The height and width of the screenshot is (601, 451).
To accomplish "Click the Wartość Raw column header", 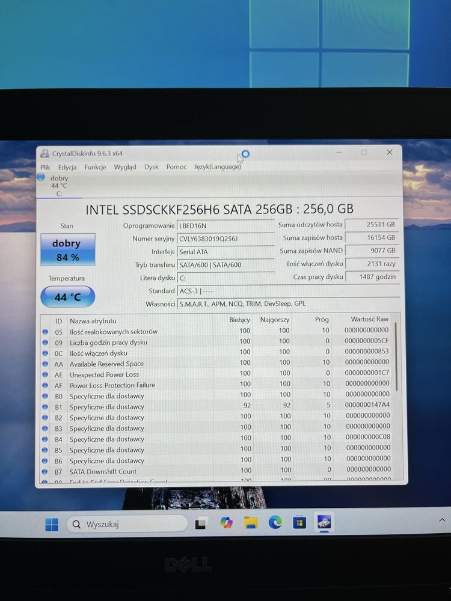I will click(370, 319).
